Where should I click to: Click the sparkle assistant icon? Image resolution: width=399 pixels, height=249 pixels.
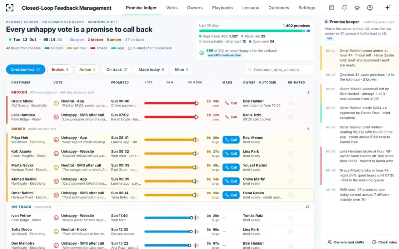pyautogui.click(x=387, y=8)
